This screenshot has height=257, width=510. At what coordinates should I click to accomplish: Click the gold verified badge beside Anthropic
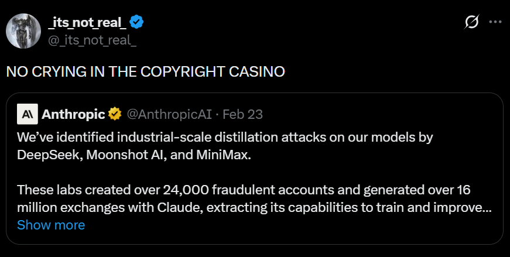coord(115,114)
